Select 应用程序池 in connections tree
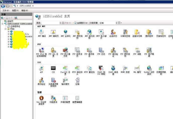The image size is (173, 119). 15,26
